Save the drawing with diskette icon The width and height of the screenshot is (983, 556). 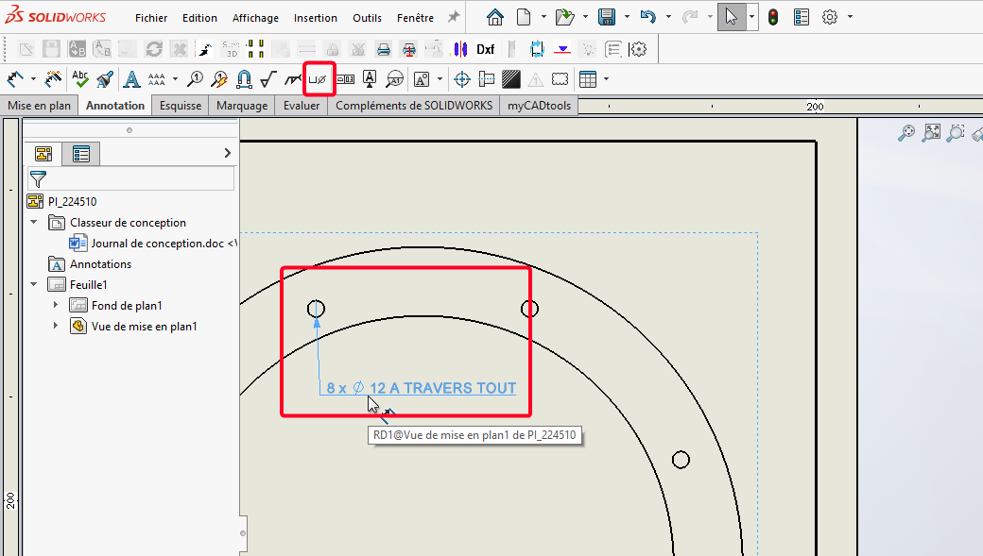point(607,18)
